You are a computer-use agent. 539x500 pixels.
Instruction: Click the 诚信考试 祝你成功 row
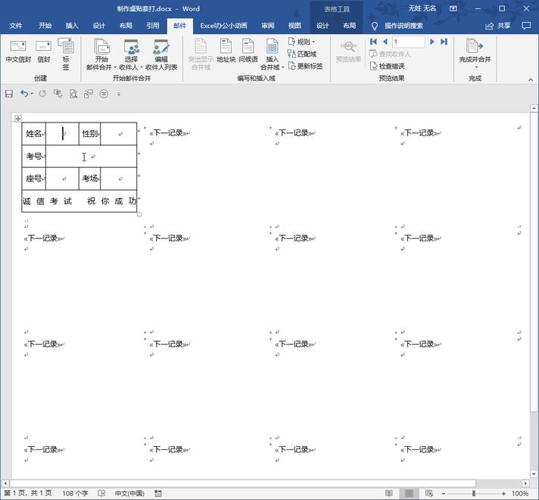click(x=79, y=201)
